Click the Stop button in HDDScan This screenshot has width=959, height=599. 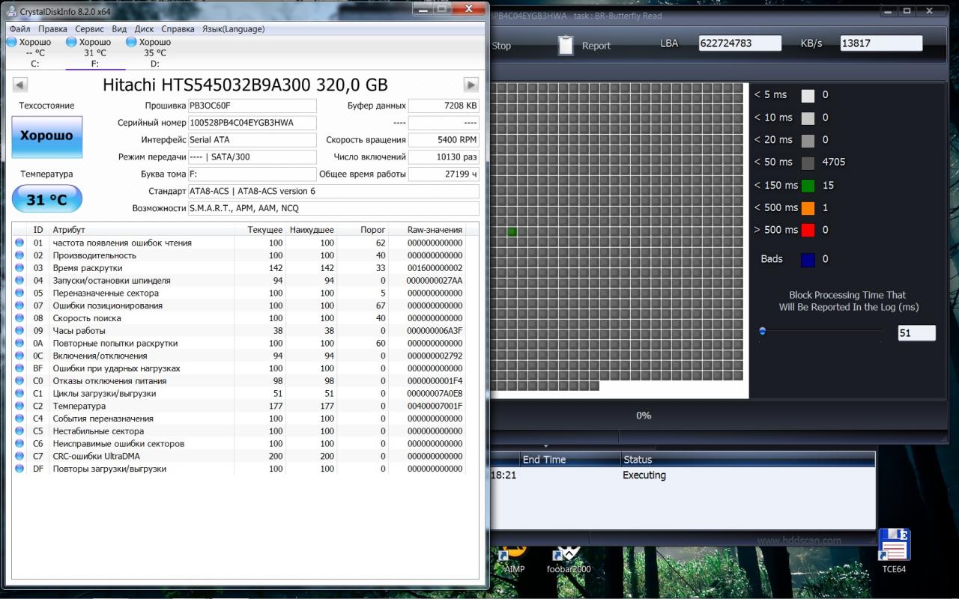point(501,46)
